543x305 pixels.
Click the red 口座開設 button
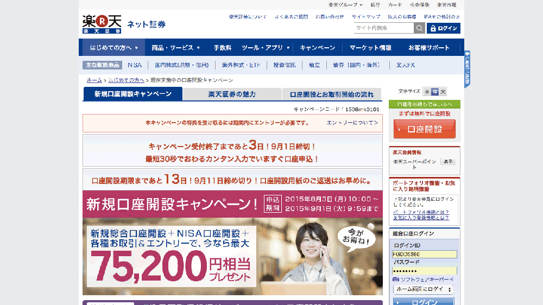[425, 129]
